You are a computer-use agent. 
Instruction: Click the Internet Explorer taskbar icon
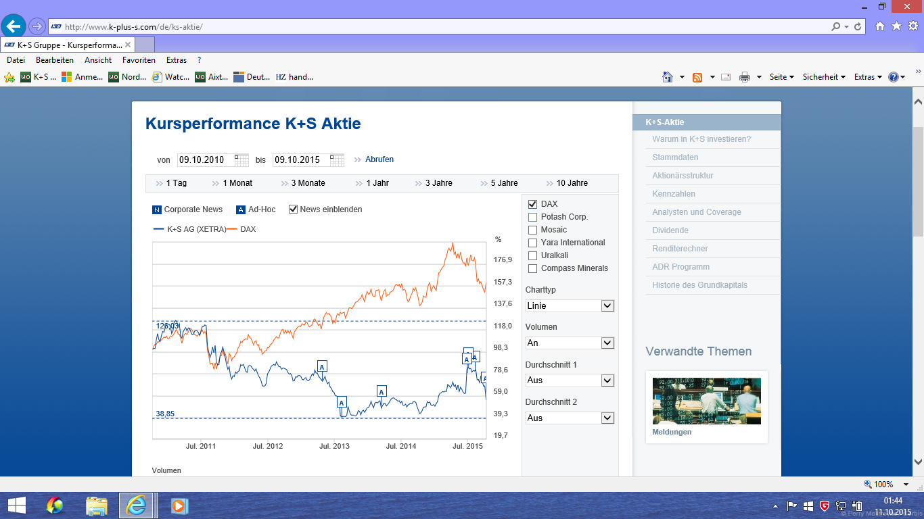point(137,505)
